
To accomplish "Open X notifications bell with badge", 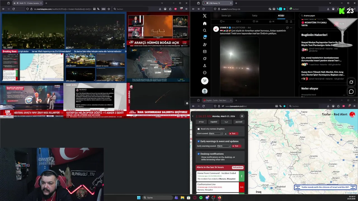I will [205, 37].
